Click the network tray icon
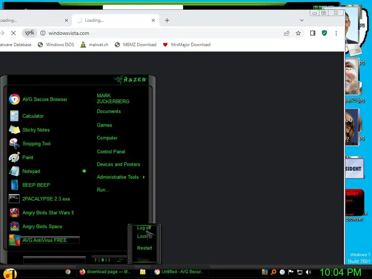 click(x=300, y=272)
